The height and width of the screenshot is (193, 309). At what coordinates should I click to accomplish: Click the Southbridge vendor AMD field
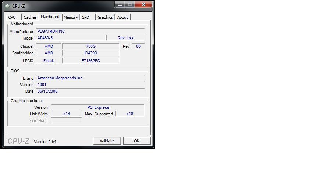coord(49,53)
